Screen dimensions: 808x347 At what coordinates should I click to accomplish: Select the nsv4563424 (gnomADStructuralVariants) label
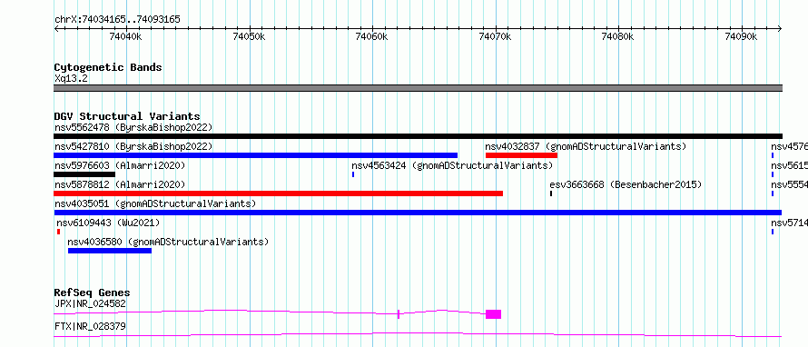452,165
